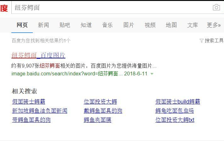Click the Baidu logo

tap(4, 8)
